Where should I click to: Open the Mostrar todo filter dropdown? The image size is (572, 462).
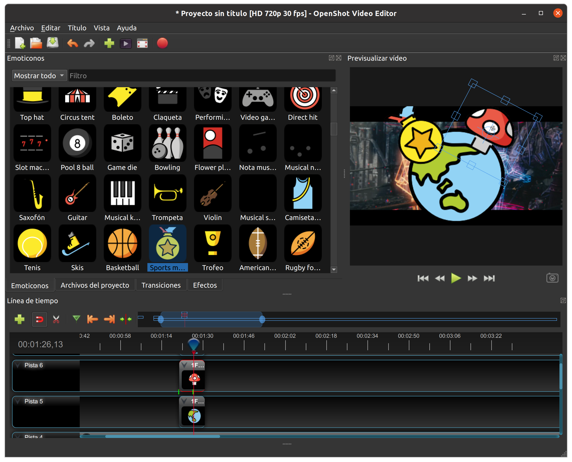coord(39,75)
